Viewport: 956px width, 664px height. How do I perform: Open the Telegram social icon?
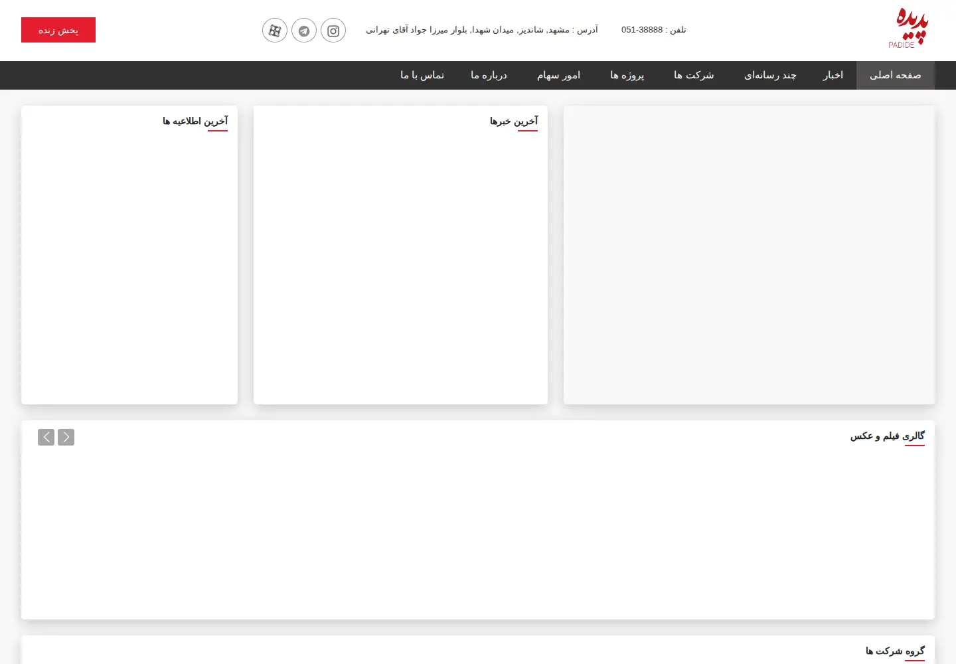click(x=304, y=31)
